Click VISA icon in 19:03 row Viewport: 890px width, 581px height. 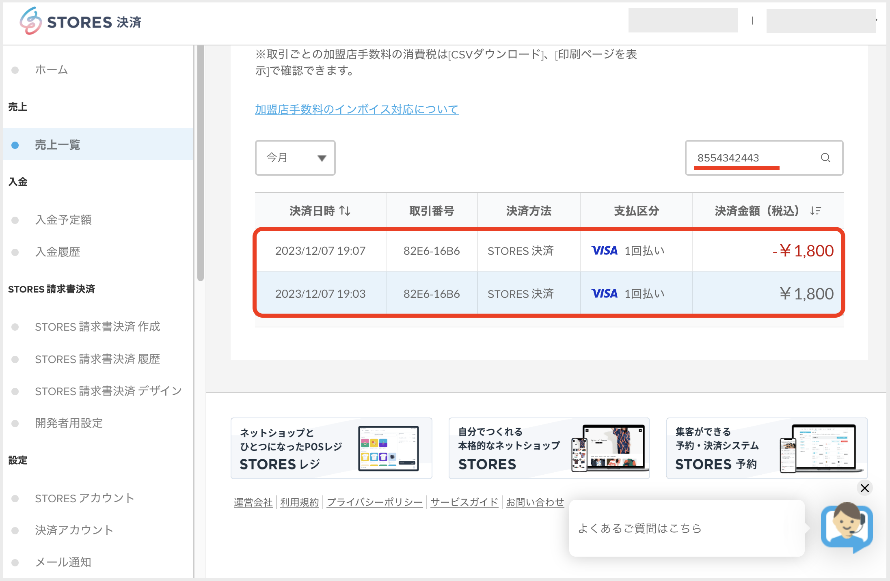point(604,293)
